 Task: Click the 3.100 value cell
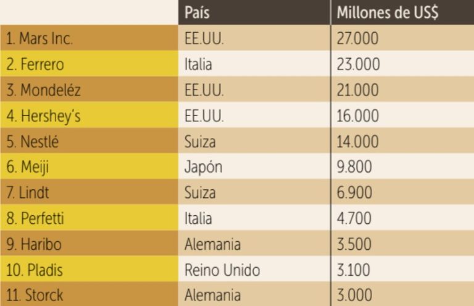click(x=354, y=270)
